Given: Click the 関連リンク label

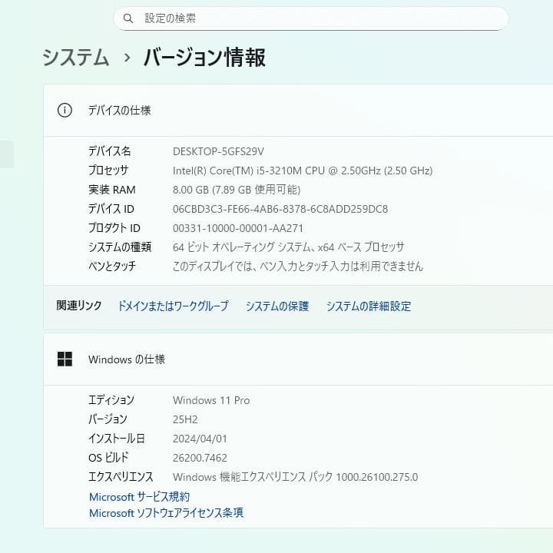Looking at the screenshot, I should click(79, 306).
